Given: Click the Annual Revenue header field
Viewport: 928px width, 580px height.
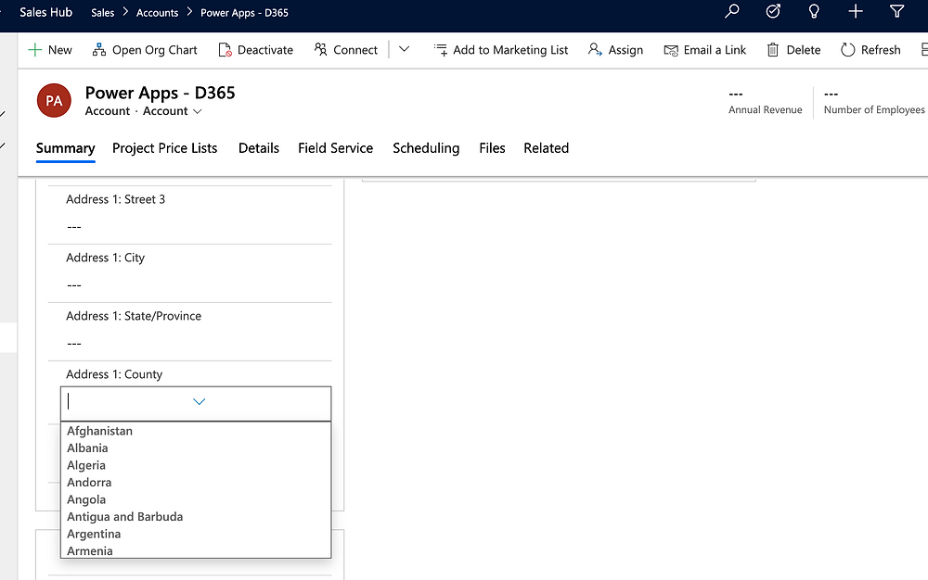Looking at the screenshot, I should [x=765, y=102].
